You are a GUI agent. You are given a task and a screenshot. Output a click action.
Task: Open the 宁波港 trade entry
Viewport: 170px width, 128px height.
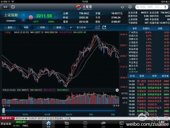(149, 85)
